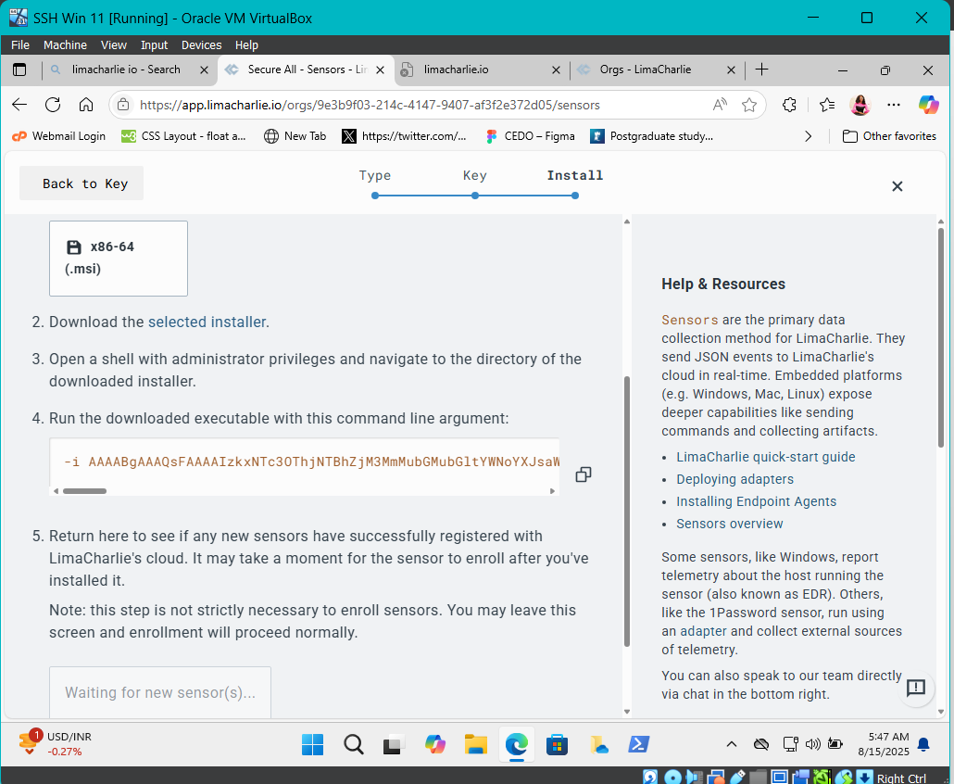Open File Explorer from taskbar
The height and width of the screenshot is (784, 954).
476,744
